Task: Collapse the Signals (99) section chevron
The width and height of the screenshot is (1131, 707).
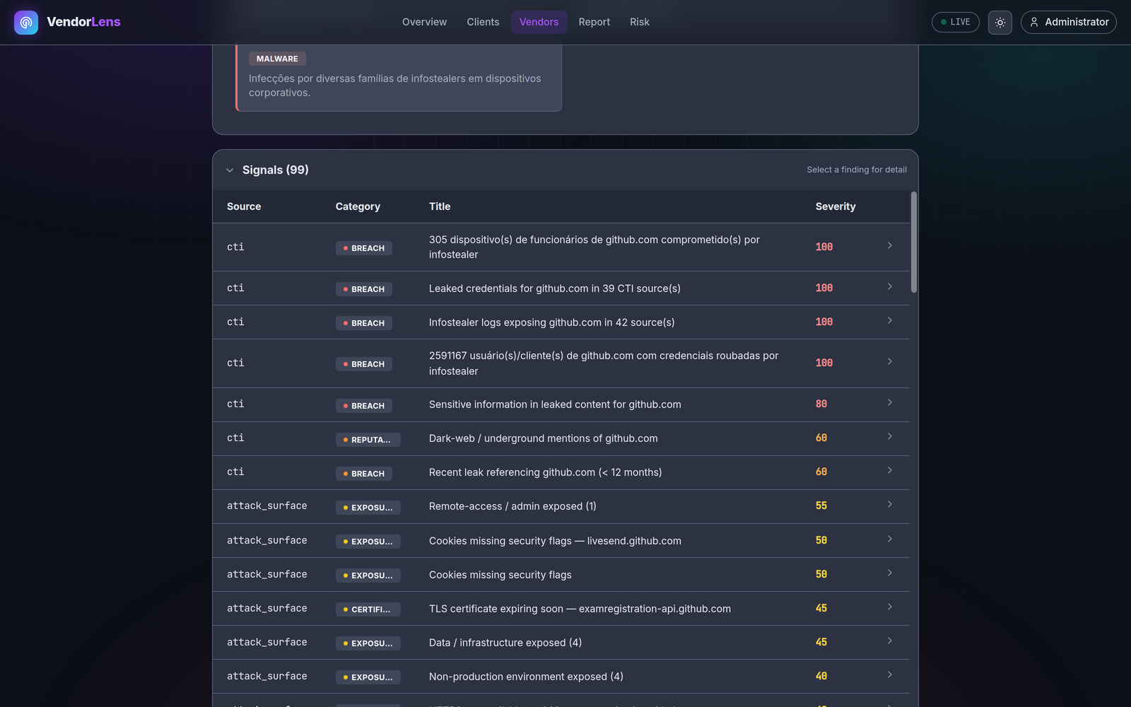Action: 230,170
